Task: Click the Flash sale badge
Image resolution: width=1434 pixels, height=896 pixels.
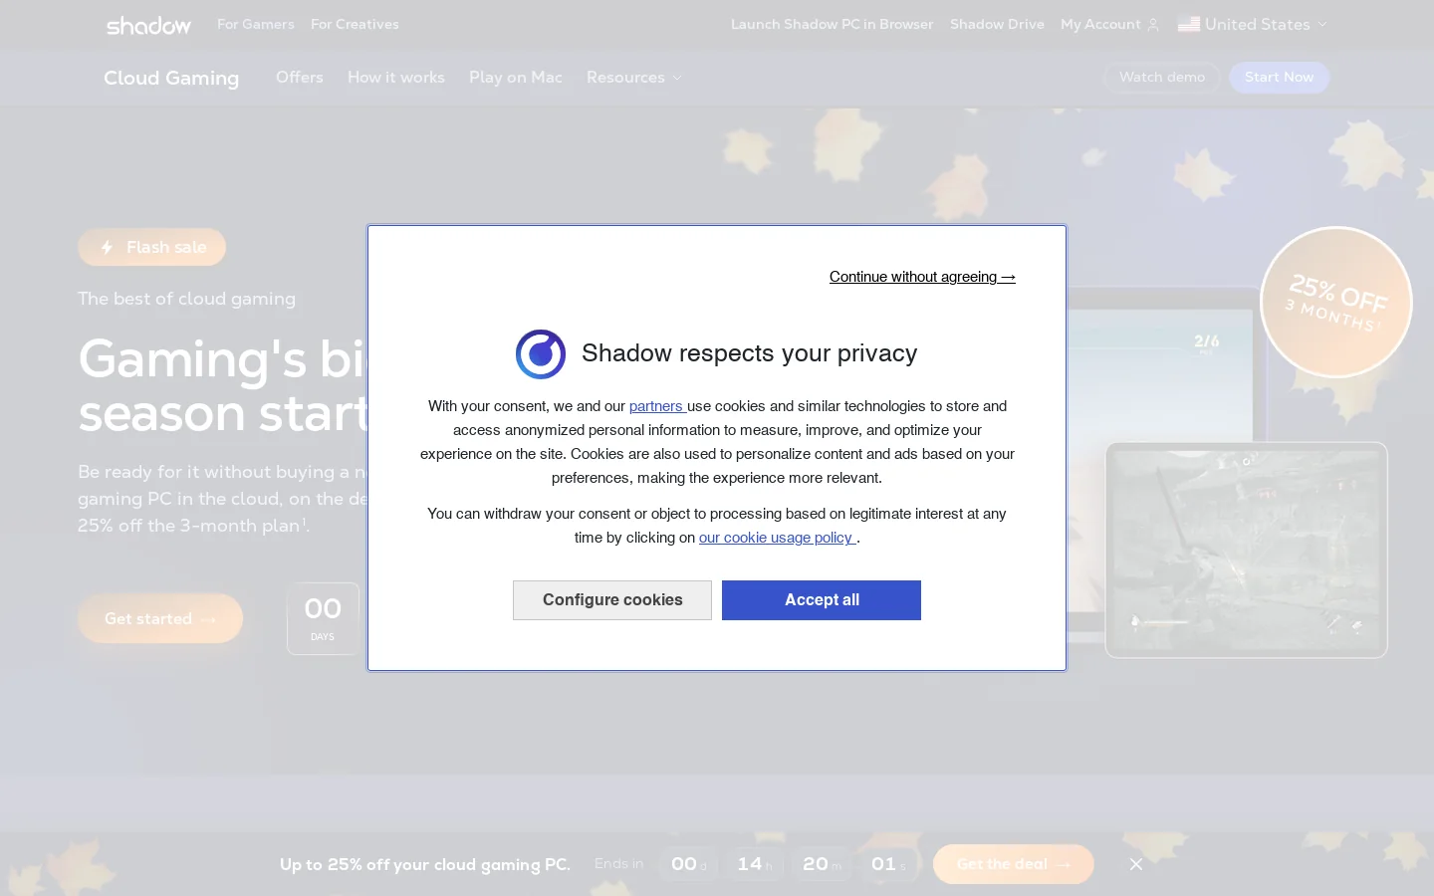Action: click(152, 247)
